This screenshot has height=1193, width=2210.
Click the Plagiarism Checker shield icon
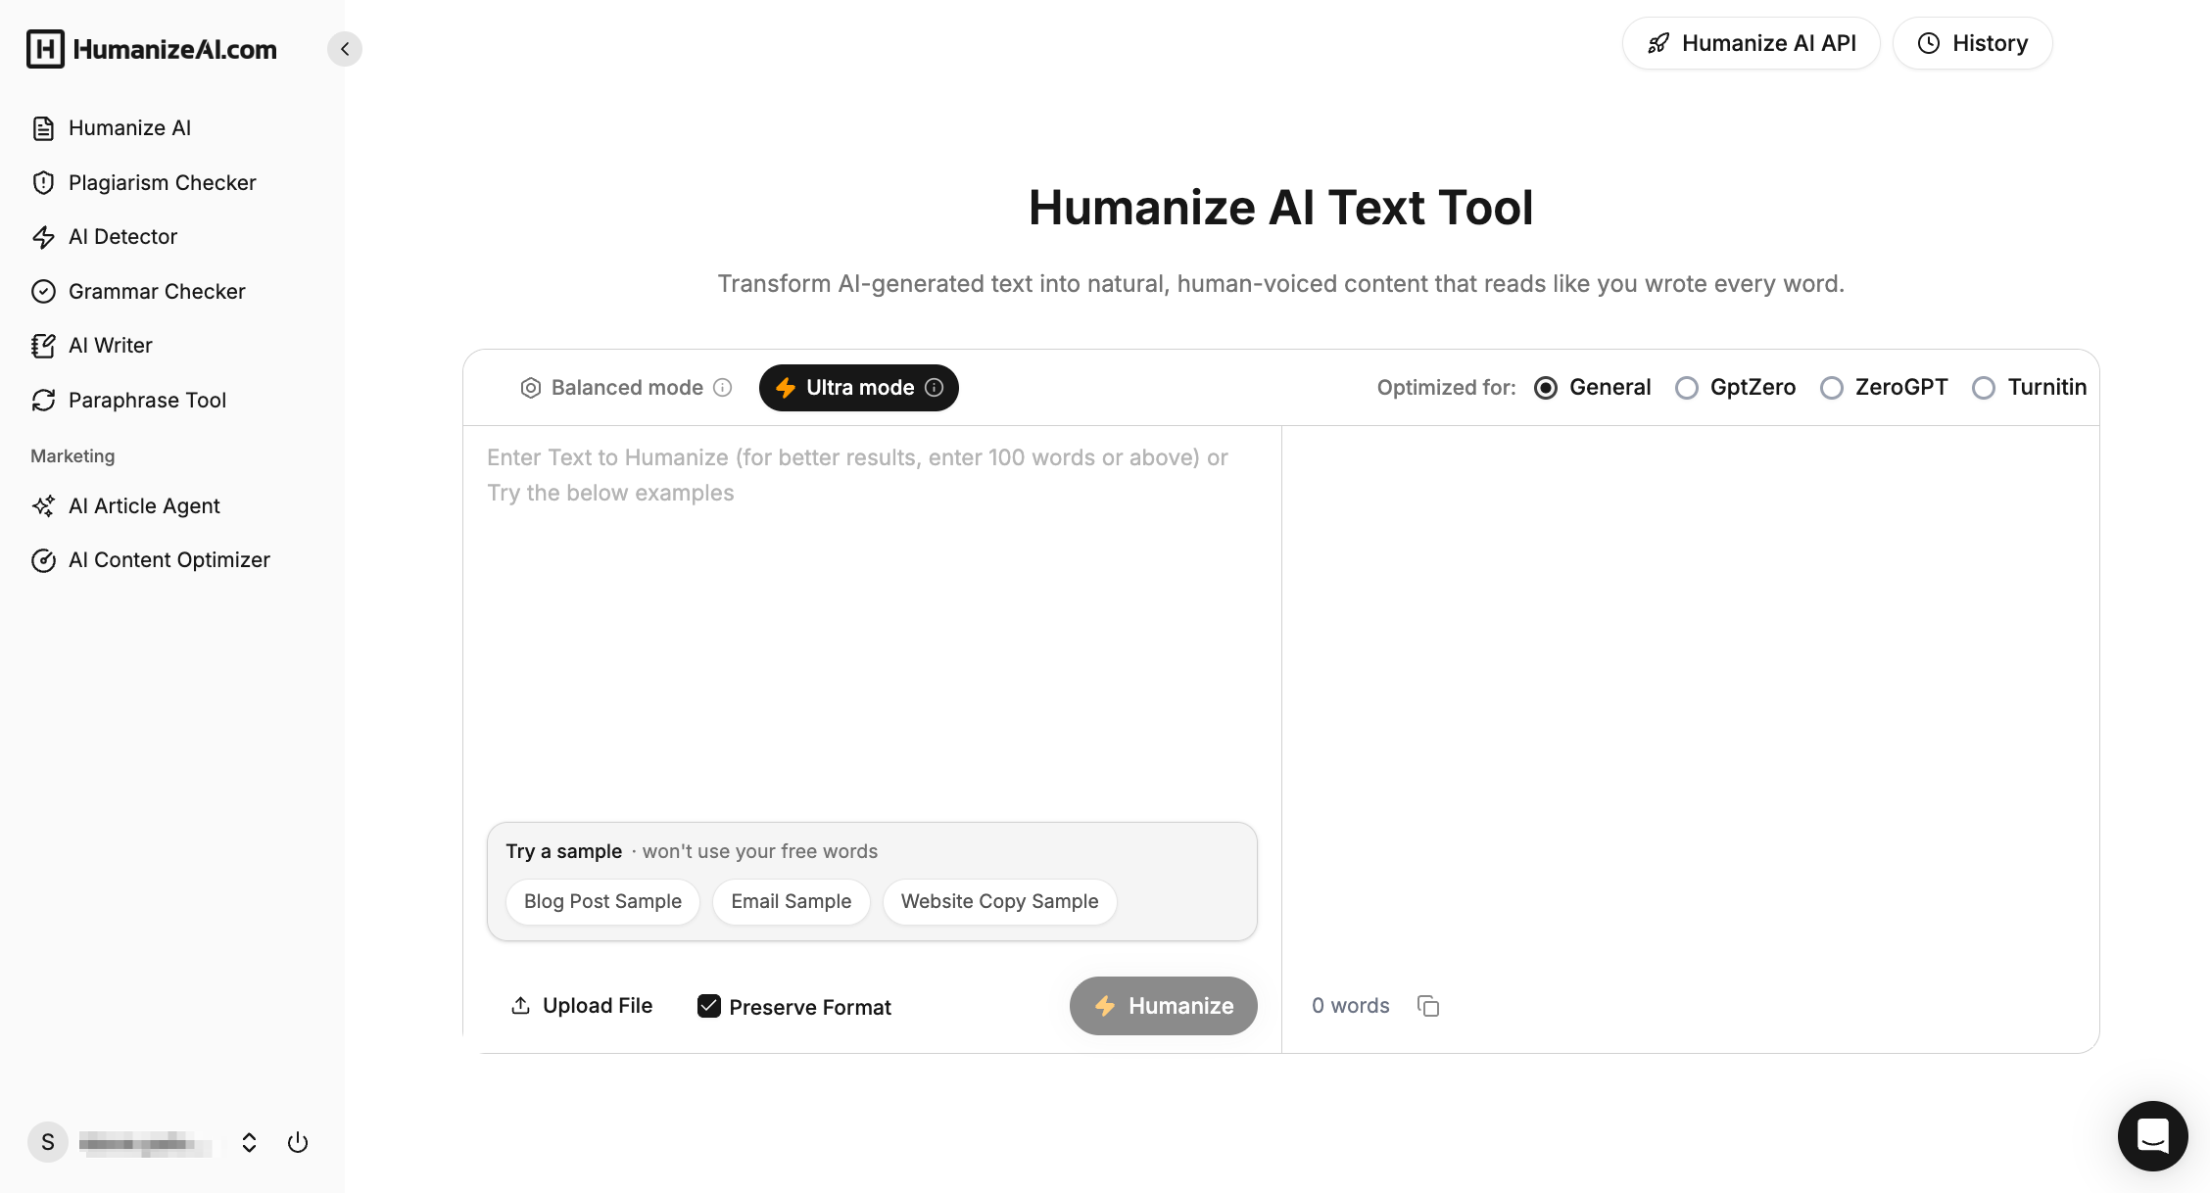point(43,183)
